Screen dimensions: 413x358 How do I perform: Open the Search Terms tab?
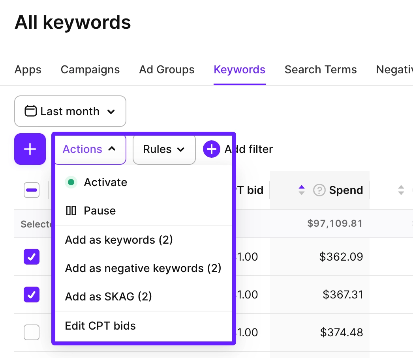point(320,70)
